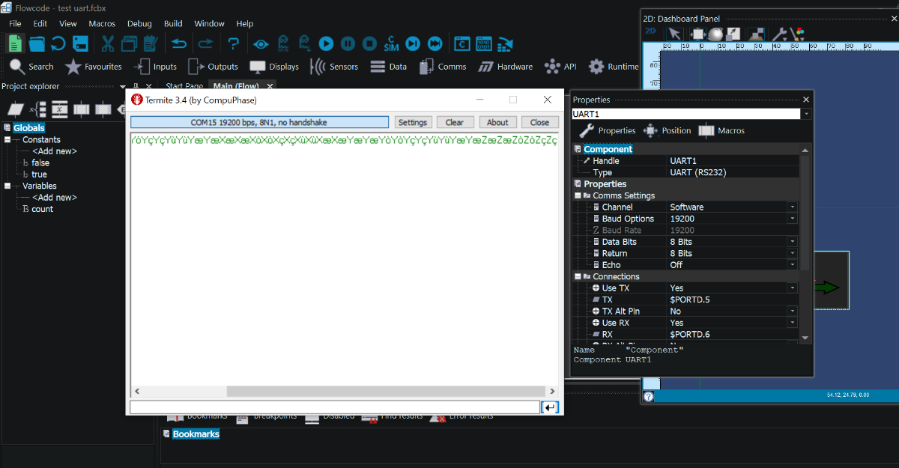Click the C window icon in the main toolbar
This screenshot has width=899, height=468.
462,44
